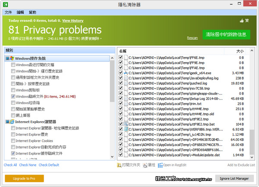Click the properties hand icon
259x187 pixels.
[x=145, y=165]
